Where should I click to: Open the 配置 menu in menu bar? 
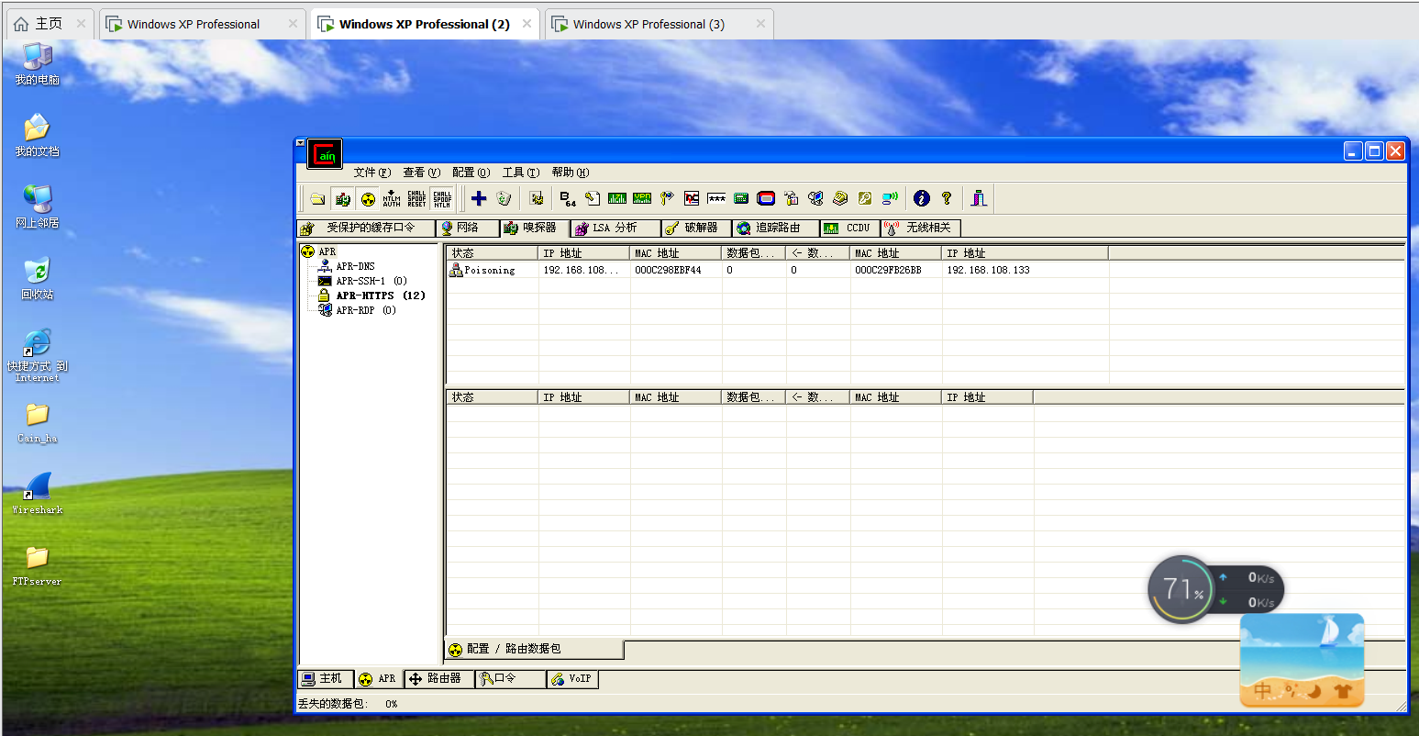click(x=471, y=173)
